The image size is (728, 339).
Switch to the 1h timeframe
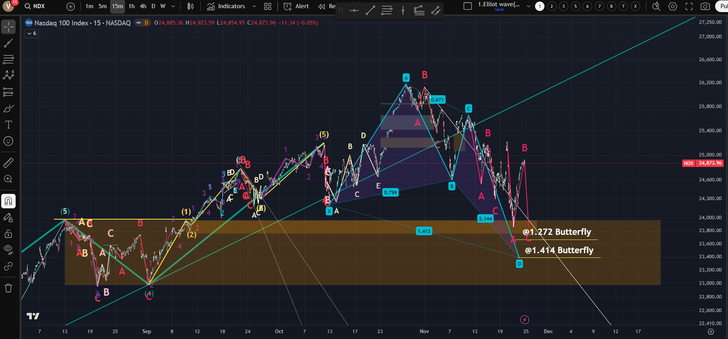click(x=132, y=6)
